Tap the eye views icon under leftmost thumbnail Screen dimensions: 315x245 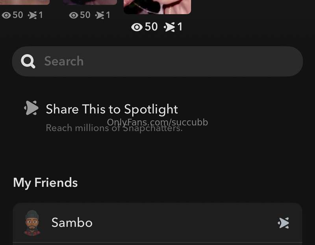click(6, 15)
